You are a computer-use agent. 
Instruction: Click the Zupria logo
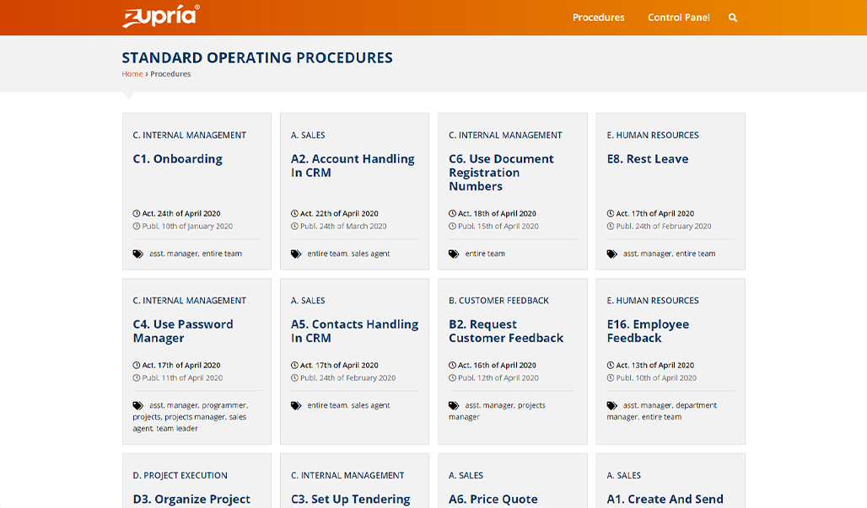tap(161, 17)
